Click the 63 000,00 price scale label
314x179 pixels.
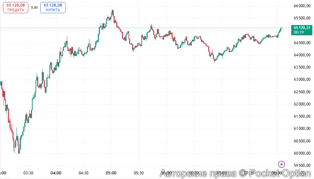pyautogui.click(x=302, y=79)
